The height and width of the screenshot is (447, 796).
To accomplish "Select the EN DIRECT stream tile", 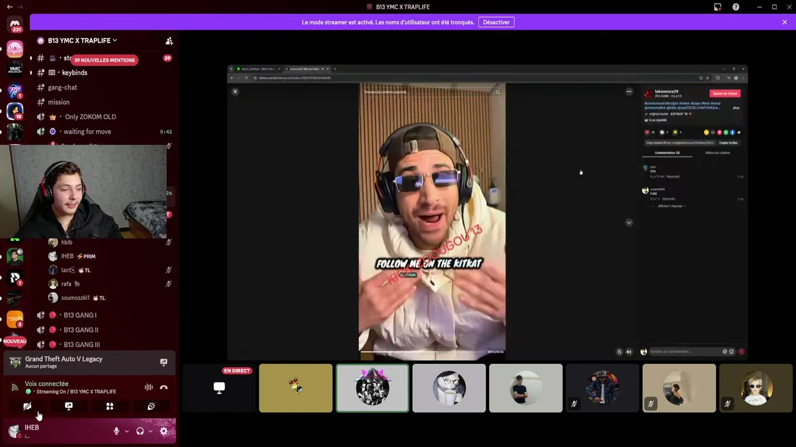I will click(219, 388).
